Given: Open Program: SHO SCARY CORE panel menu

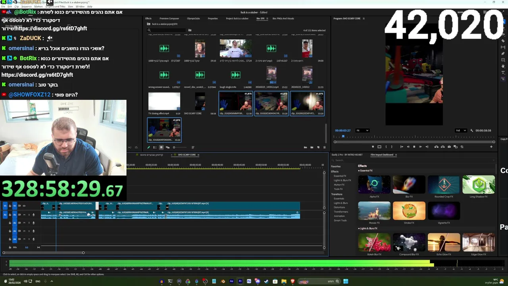Looking at the screenshot, I should pos(364,18).
